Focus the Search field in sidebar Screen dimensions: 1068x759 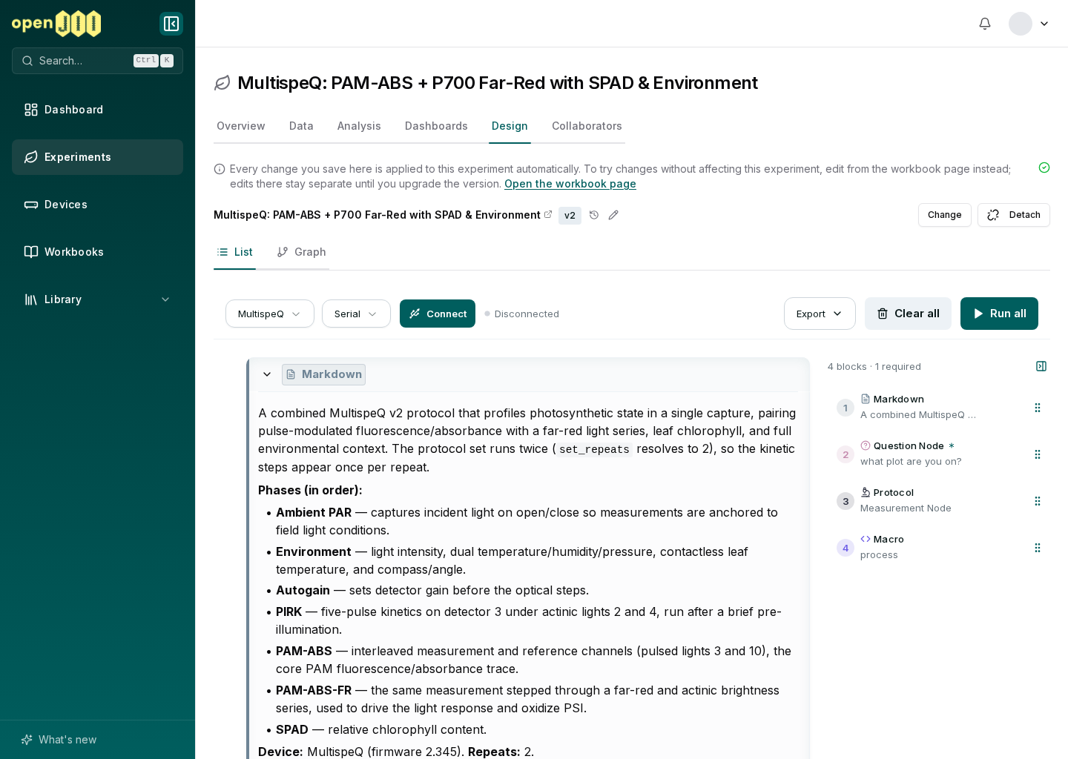97,61
